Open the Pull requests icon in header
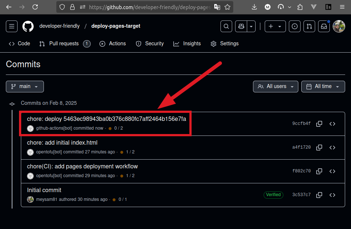 click(x=309, y=26)
